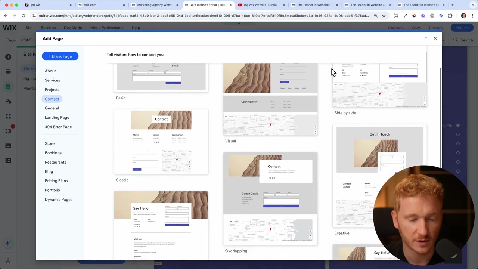Switch to Wix Website Tutorial YouTube tab
Screen dimensions: 478x269
click(x=261, y=5)
